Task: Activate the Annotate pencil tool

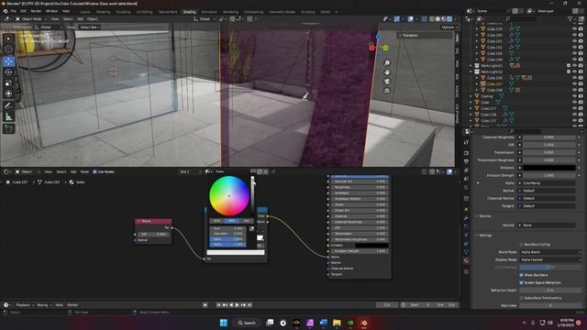Action: pyautogui.click(x=8, y=106)
